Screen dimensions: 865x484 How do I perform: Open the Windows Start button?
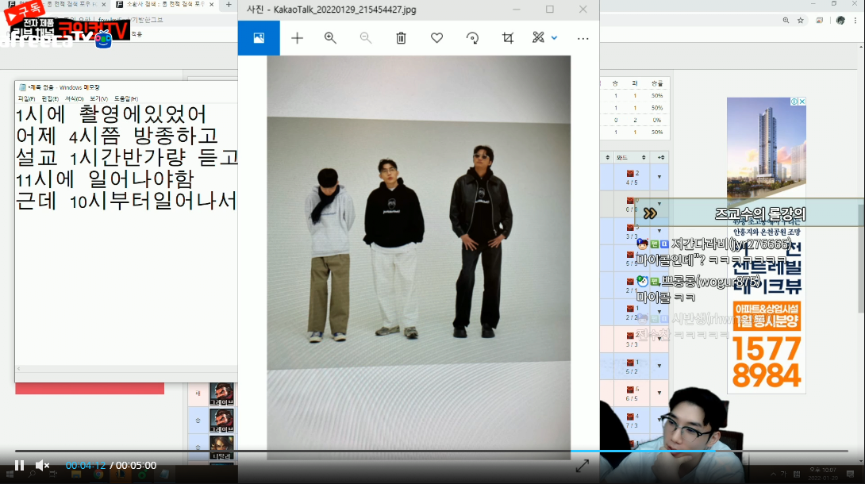[x=10, y=474]
